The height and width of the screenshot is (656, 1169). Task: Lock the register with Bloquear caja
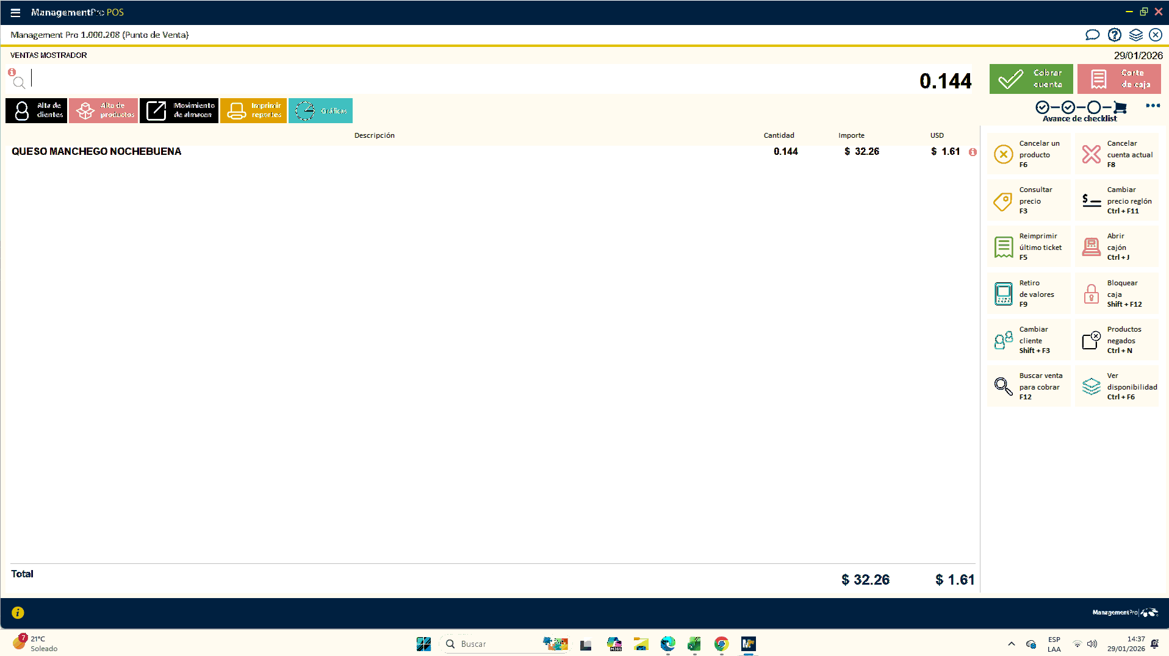point(1117,294)
